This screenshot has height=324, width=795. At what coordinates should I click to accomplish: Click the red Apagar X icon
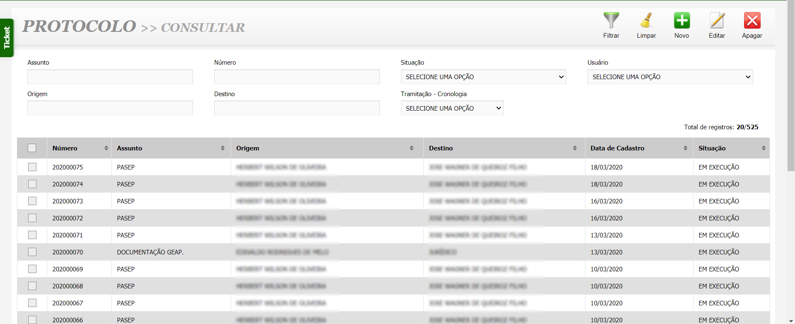752,21
